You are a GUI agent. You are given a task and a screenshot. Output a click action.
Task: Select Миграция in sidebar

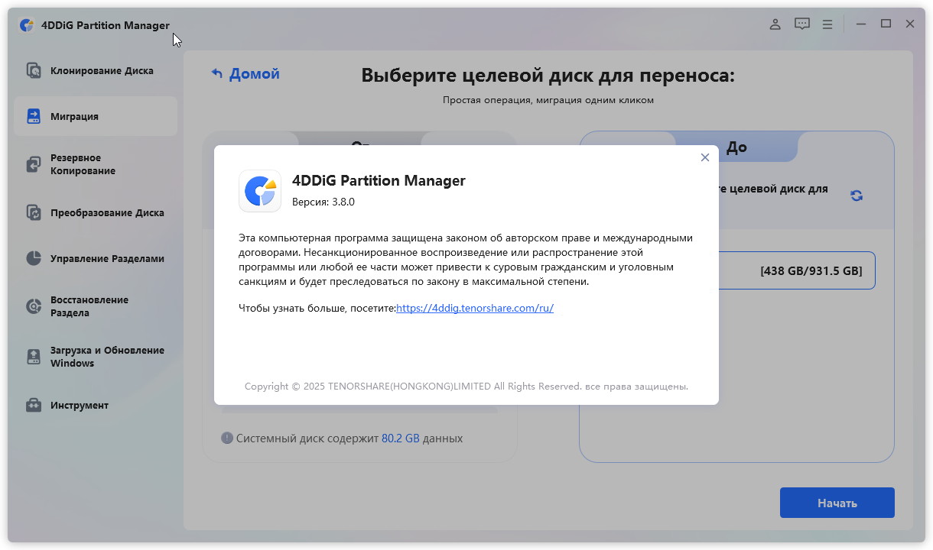[96, 116]
